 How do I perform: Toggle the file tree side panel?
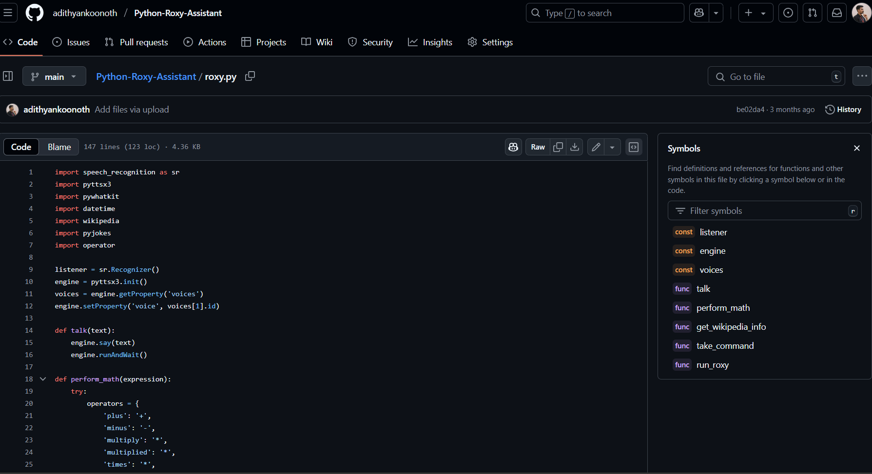[x=8, y=76]
